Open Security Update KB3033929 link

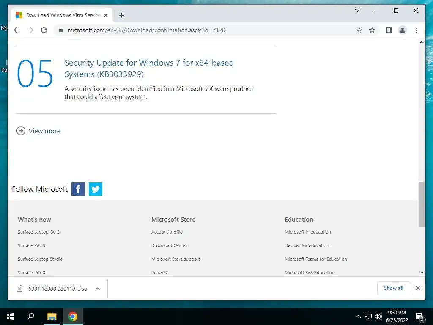point(149,68)
